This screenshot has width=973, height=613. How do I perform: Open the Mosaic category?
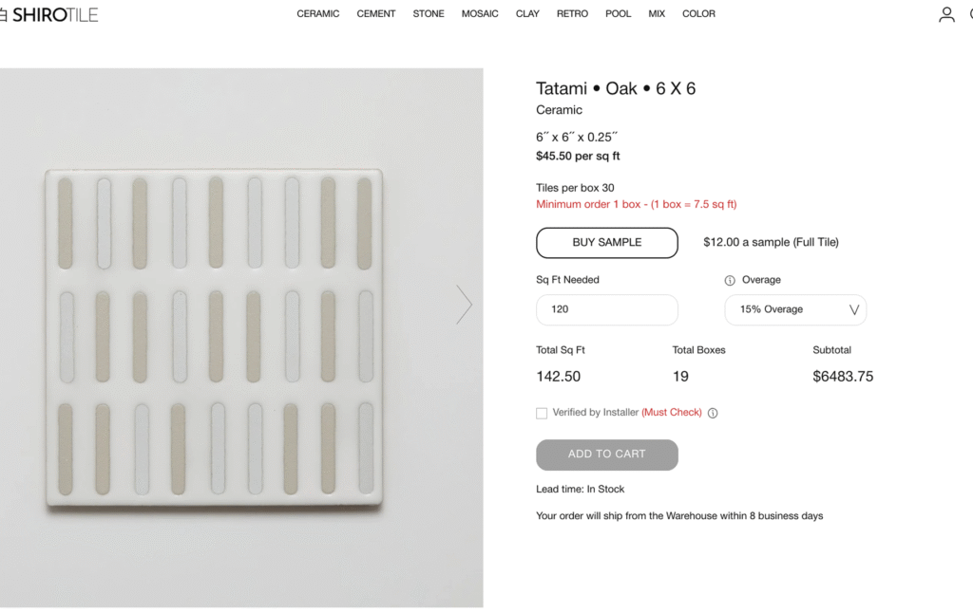(x=480, y=14)
